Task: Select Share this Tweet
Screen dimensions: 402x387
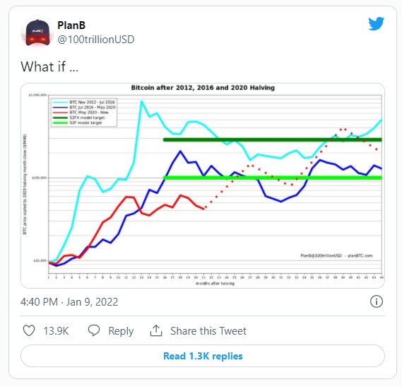Action: 208,331
